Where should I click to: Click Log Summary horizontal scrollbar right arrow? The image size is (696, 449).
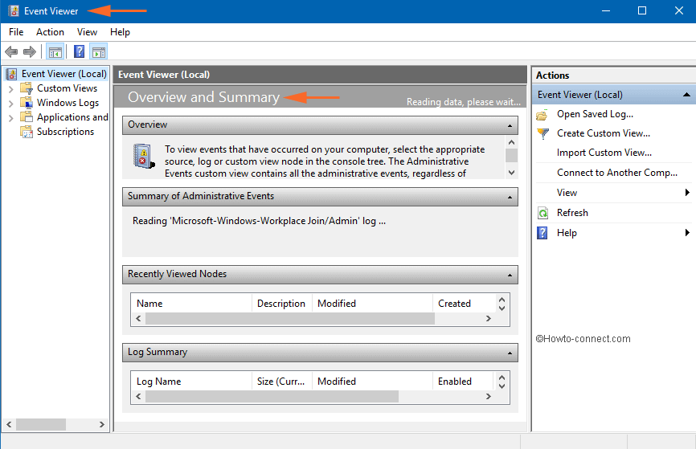click(x=489, y=397)
